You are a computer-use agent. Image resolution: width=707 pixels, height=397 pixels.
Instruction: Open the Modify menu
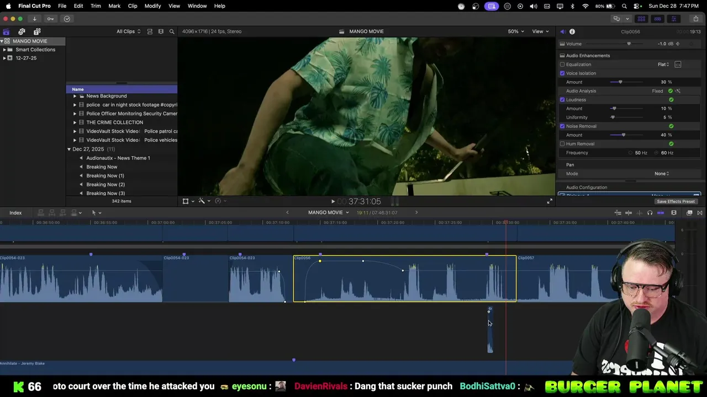pos(152,6)
